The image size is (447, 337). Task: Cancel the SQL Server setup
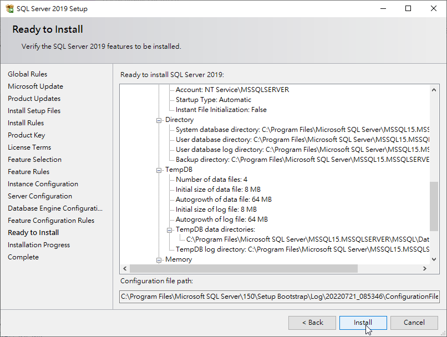coord(414,323)
